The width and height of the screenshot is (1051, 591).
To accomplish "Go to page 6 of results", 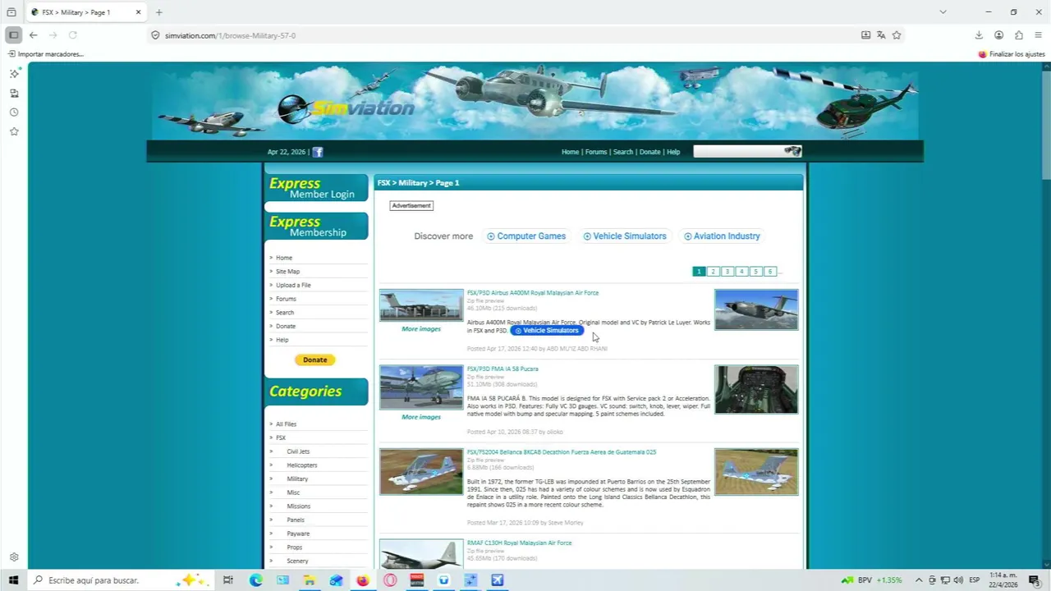I will click(769, 272).
